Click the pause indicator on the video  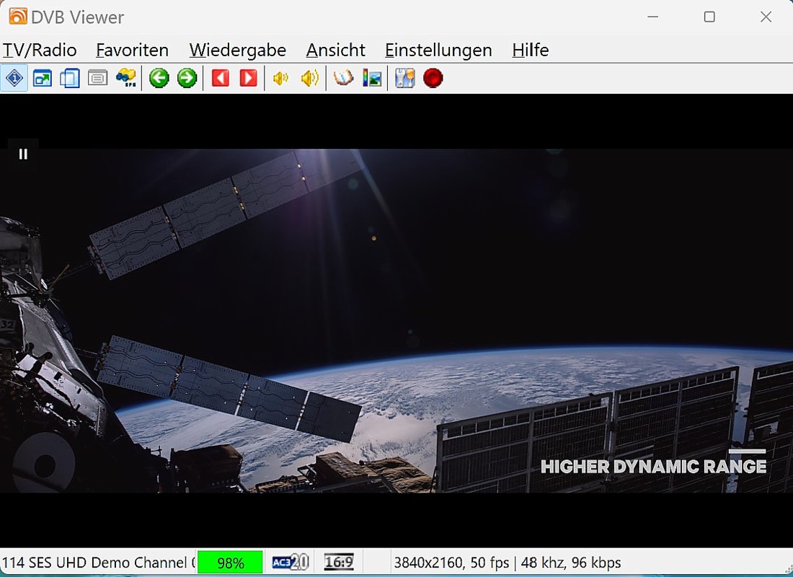pyautogui.click(x=23, y=154)
